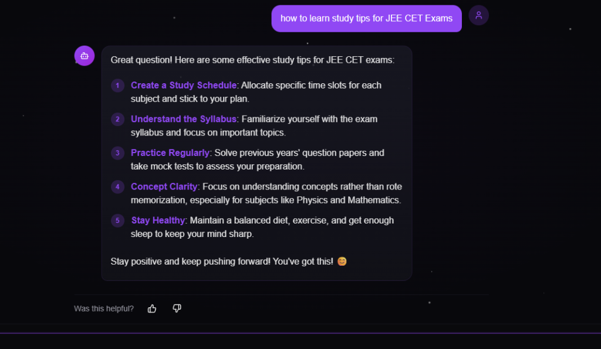Screen dimensions: 601x349
Task: Rate the answer helpful with thumbs up
Action: click(151, 308)
